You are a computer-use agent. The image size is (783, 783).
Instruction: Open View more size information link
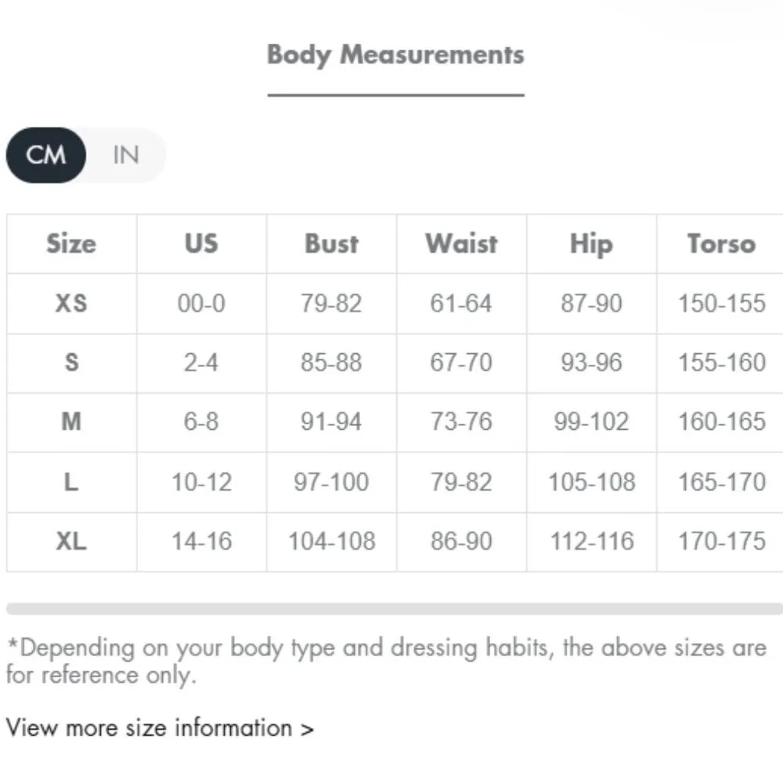[x=160, y=727]
